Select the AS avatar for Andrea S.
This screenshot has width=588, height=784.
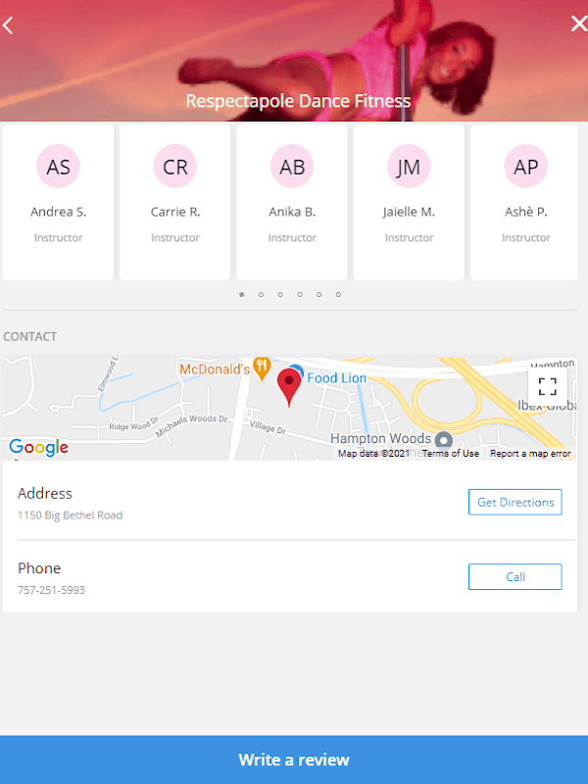click(x=58, y=167)
